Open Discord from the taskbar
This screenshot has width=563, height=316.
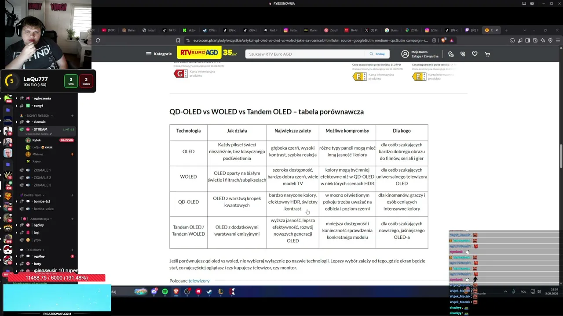[x=154, y=291]
